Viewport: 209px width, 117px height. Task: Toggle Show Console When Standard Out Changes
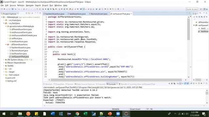pos(185,84)
